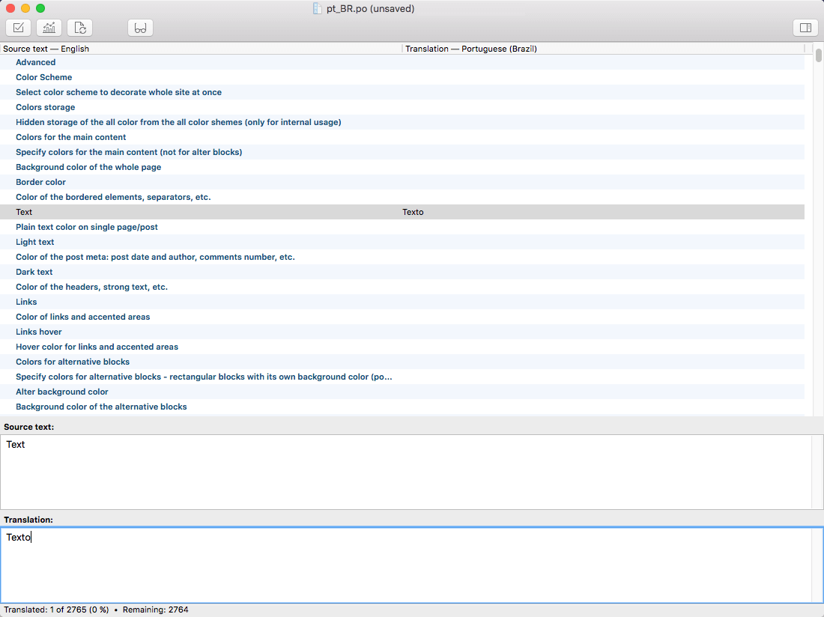Select the 'Advanced' string row

tap(36, 62)
